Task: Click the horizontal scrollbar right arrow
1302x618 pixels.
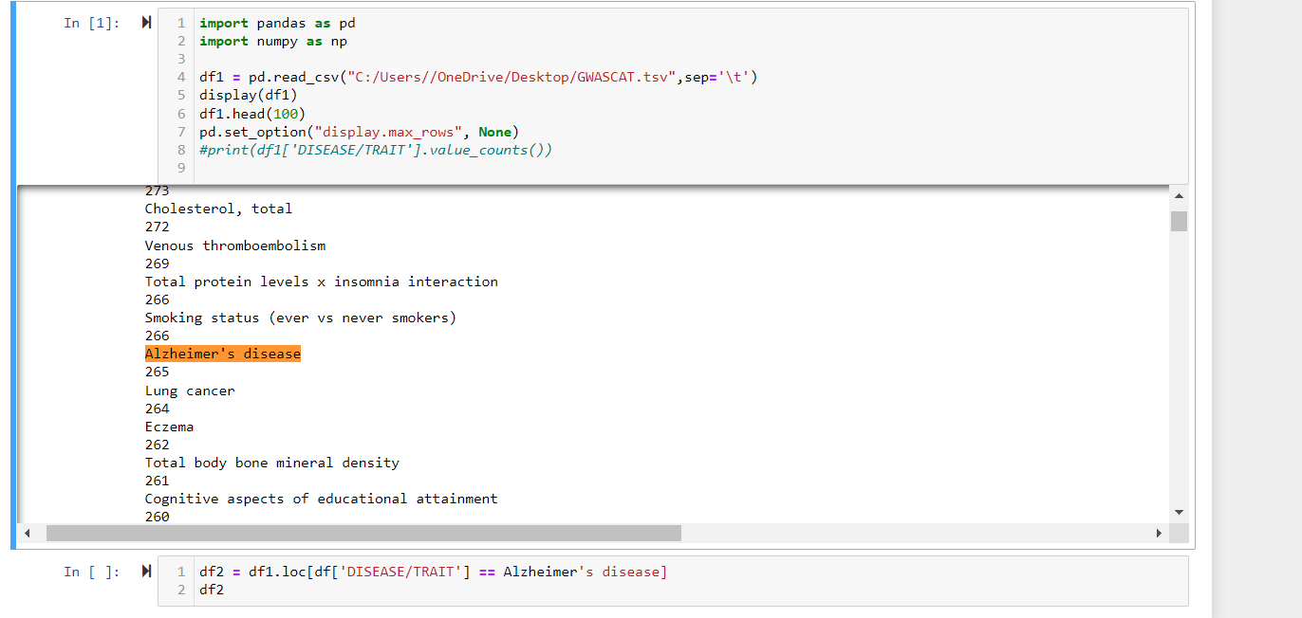Action: click(x=1159, y=533)
